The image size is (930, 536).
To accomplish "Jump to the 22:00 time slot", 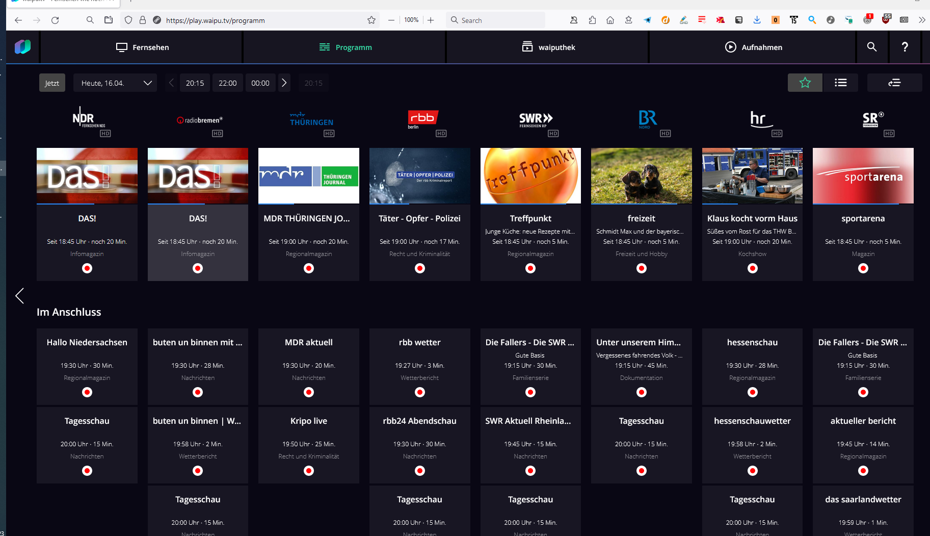I will [227, 83].
